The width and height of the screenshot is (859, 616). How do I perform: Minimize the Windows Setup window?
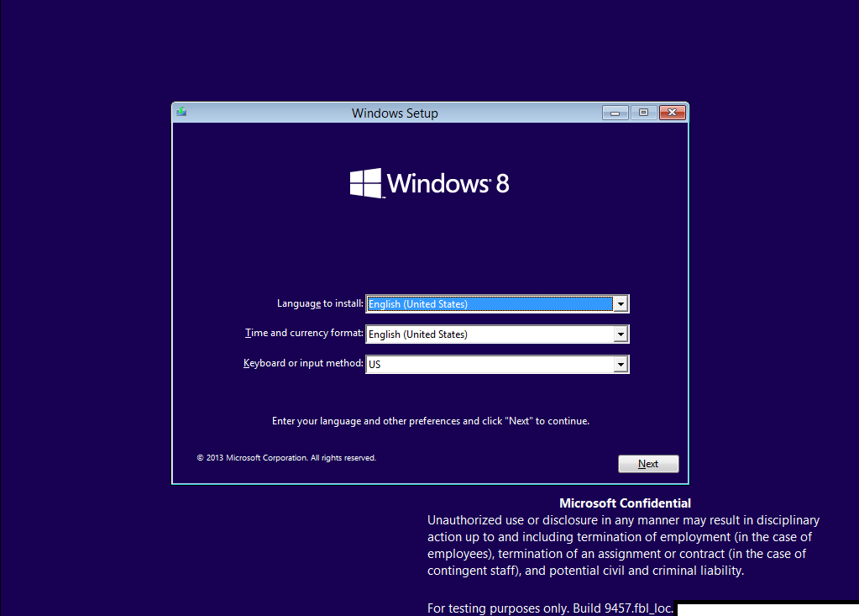pos(615,113)
